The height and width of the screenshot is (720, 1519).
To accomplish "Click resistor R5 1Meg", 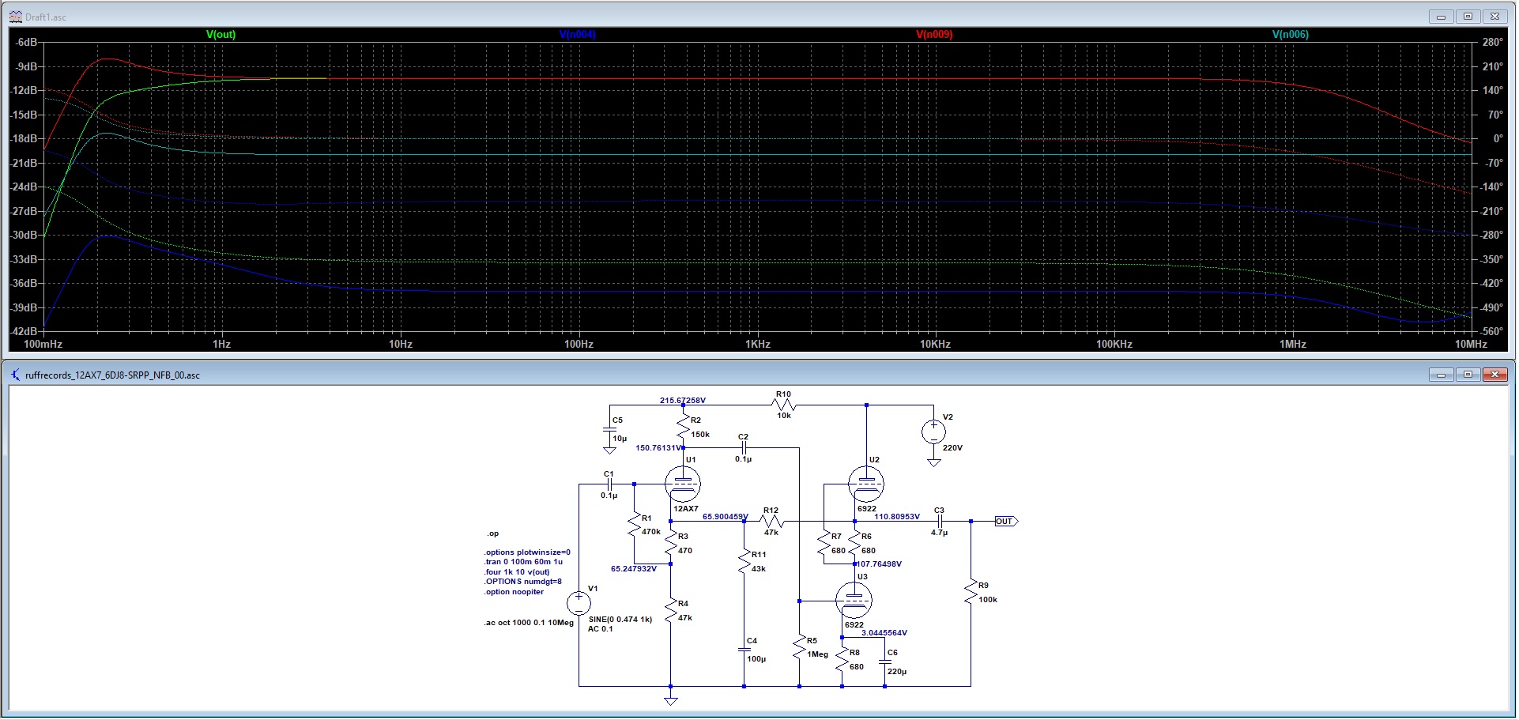I will tap(800, 647).
